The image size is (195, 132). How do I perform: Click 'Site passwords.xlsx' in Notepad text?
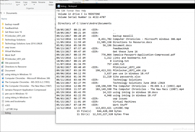[x=127, y=77]
